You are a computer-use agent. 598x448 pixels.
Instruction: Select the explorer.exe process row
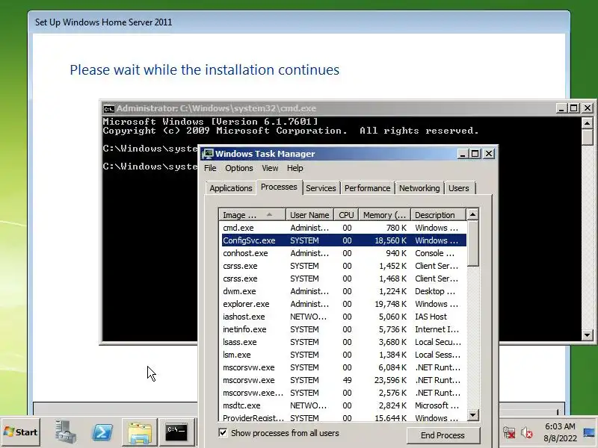(x=344, y=304)
